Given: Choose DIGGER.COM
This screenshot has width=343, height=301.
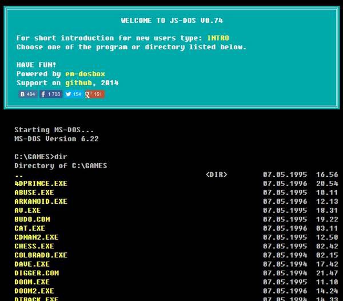Looking at the screenshot, I should coord(36,273).
